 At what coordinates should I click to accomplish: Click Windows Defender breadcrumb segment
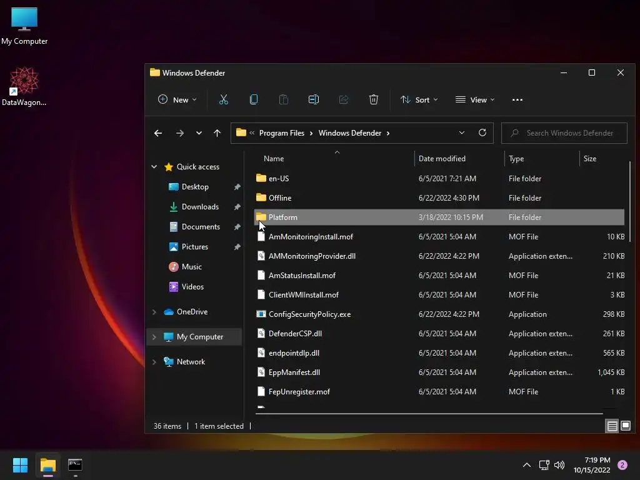tap(350, 133)
